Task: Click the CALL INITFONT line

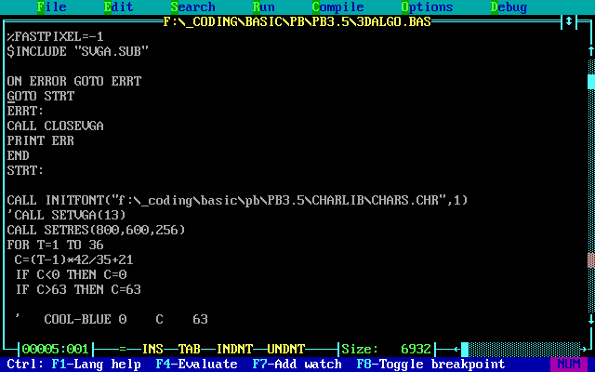Action: tap(238, 200)
